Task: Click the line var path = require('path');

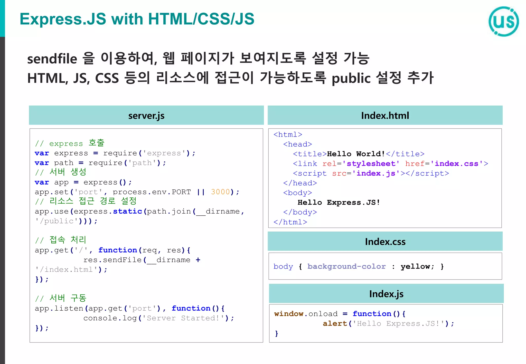Action: pyautogui.click(x=100, y=163)
